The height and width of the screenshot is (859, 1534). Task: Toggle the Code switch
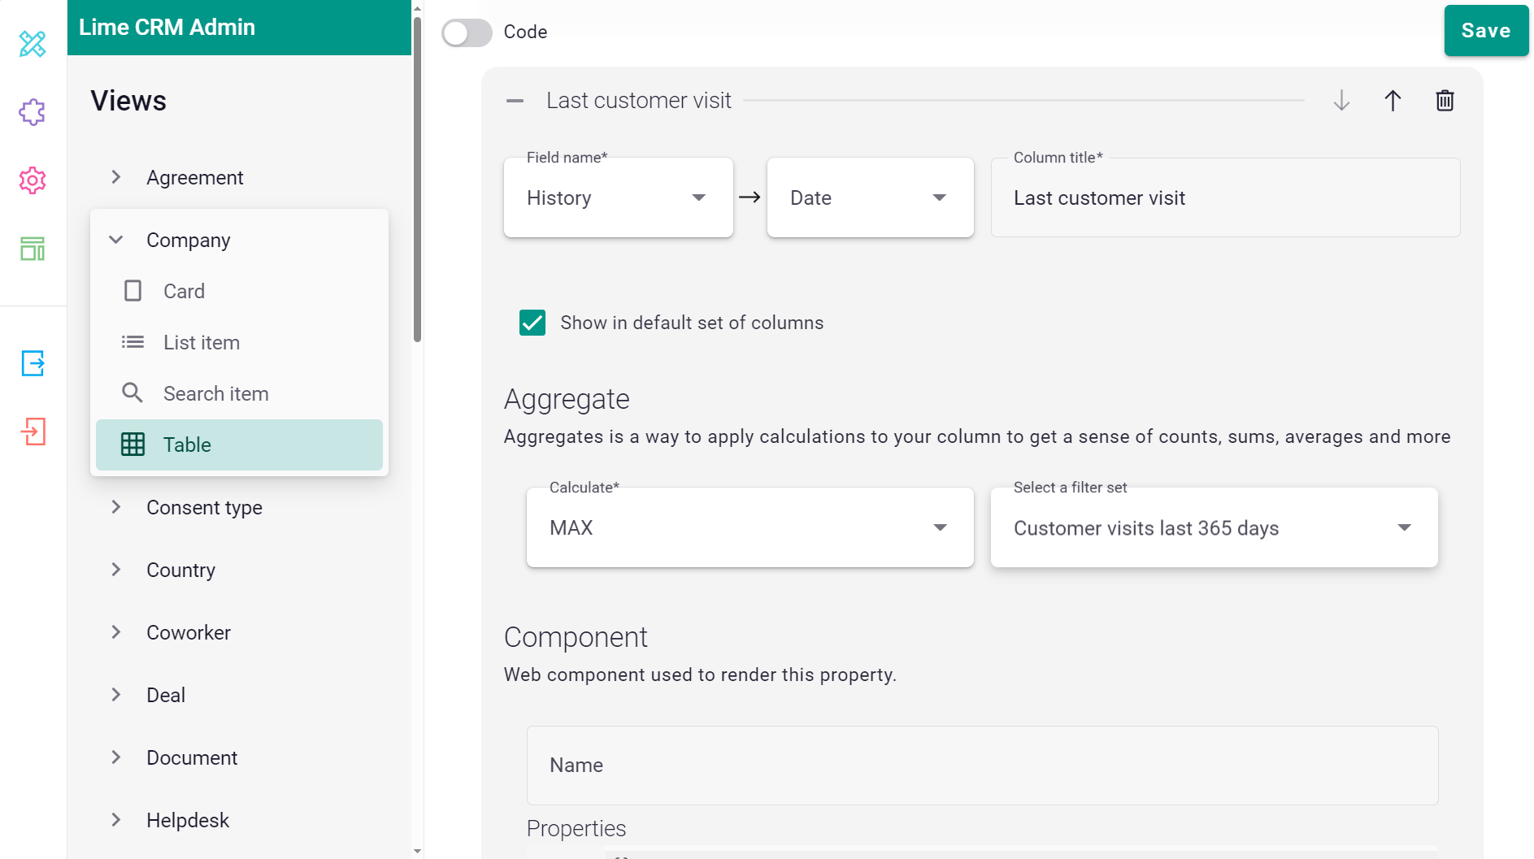point(467,33)
